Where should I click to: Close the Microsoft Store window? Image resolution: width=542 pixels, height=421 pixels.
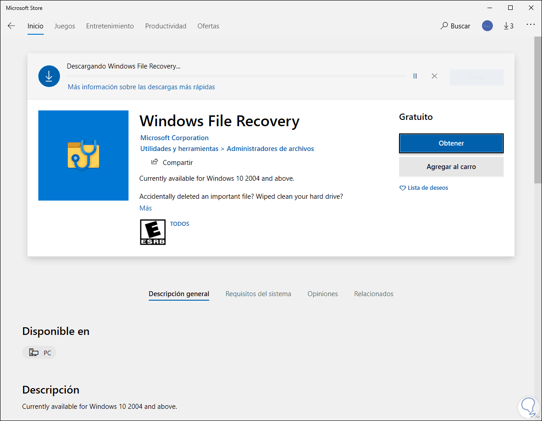(x=531, y=8)
